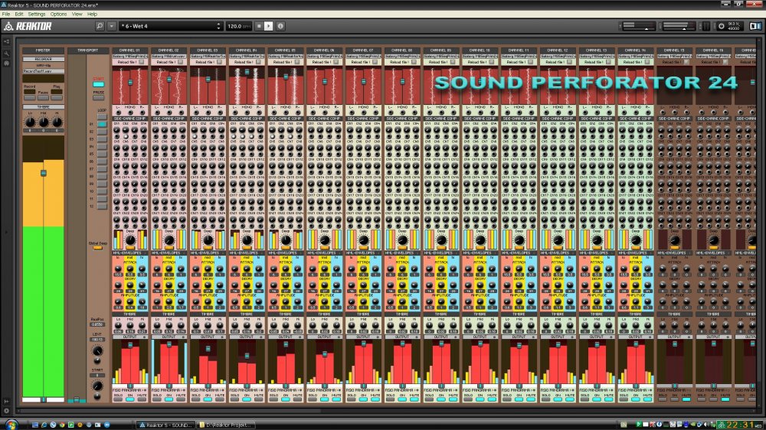Screen dimensions: 766x430
Task: Click the SOLO button on Channel 01
Action: [118, 399]
